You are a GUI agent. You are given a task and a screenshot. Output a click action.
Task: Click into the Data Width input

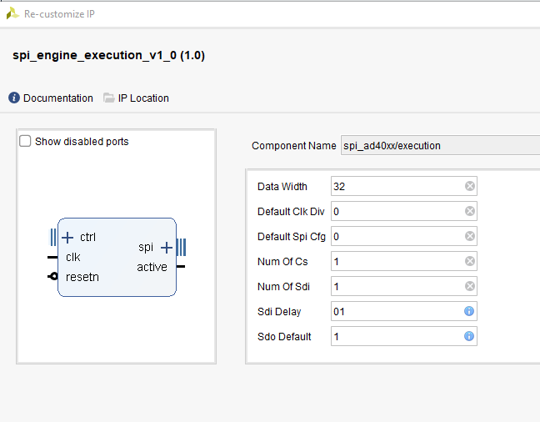point(396,187)
